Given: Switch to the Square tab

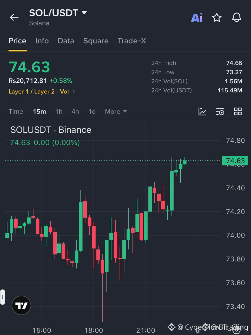Looking at the screenshot, I should click(96, 41).
